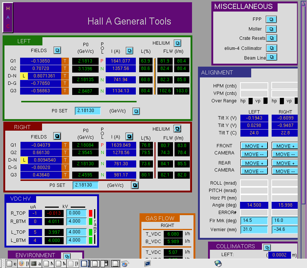Click the MISCELLANEOUS panel title
The height and width of the screenshot is (268, 307).
click(x=243, y=6)
